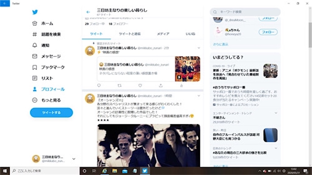Open the ホーム home page
Screen dimensions: 312x175
click(x=43, y=23)
